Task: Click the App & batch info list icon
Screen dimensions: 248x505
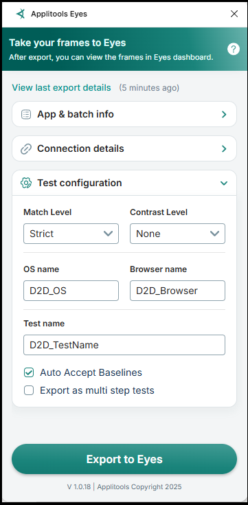Action: pos(26,114)
